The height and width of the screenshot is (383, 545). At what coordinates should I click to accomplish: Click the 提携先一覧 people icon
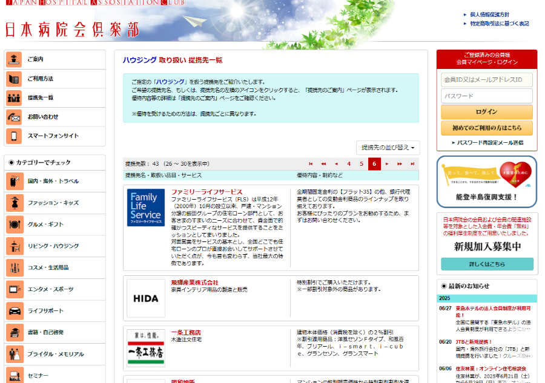point(14,98)
